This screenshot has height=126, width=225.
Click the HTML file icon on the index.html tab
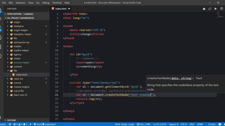pos(53,8)
